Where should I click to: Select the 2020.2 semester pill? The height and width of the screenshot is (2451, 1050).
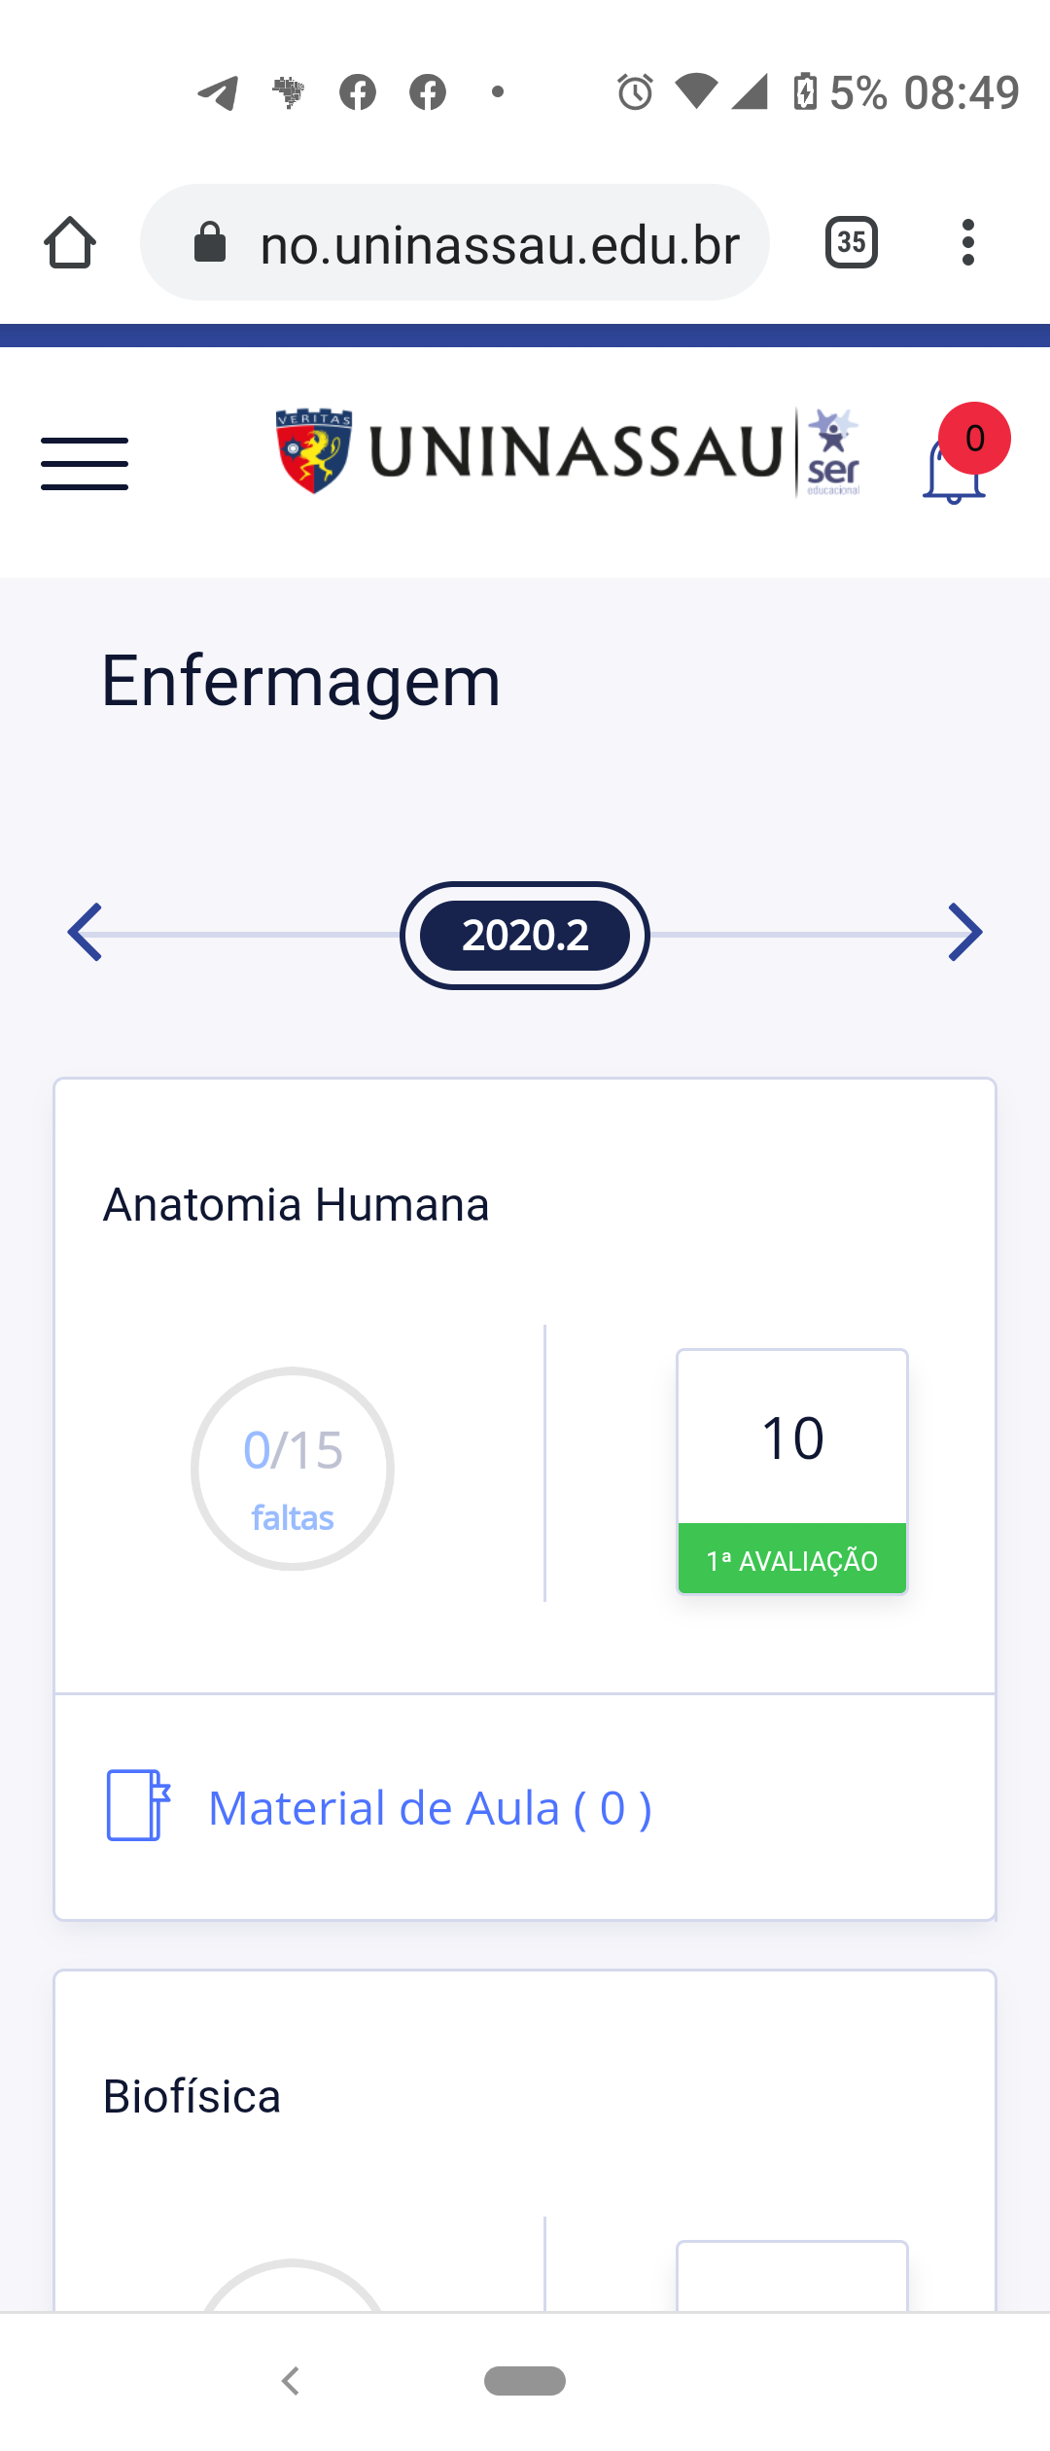[x=525, y=936]
